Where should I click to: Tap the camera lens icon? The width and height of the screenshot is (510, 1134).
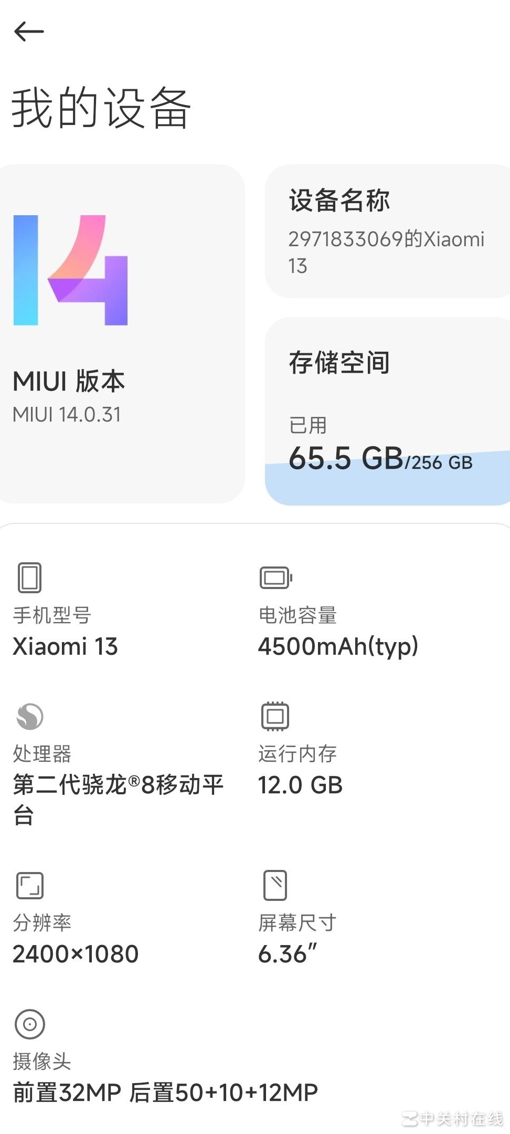(x=30, y=1024)
